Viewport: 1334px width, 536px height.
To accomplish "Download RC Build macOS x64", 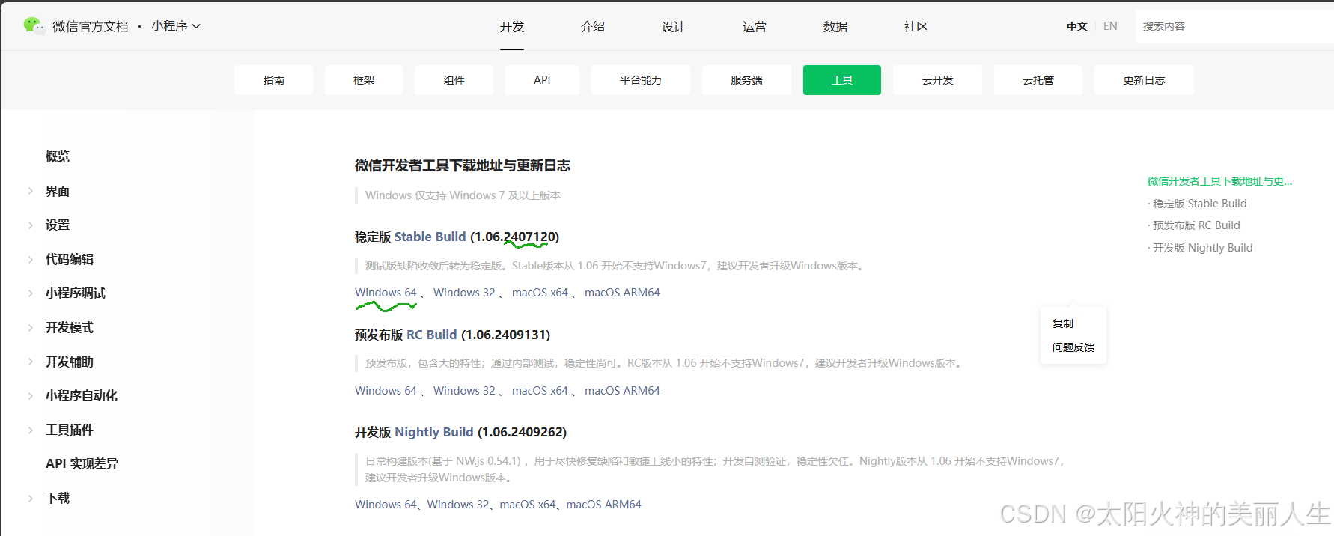I will click(540, 391).
